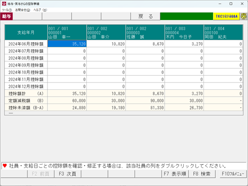The height and width of the screenshot is (186, 248).
Task: Click the 60,000 定額減税額 value
Action: [67, 101]
